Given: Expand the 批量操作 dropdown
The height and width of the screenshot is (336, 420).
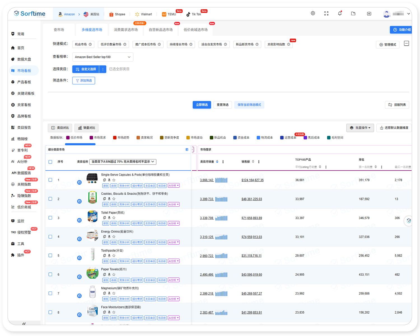Looking at the screenshot, I should pyautogui.click(x=360, y=128).
